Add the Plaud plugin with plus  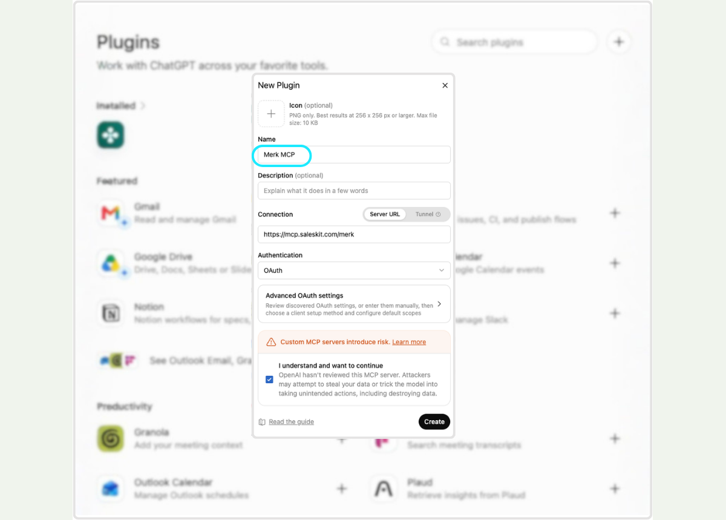pos(615,489)
